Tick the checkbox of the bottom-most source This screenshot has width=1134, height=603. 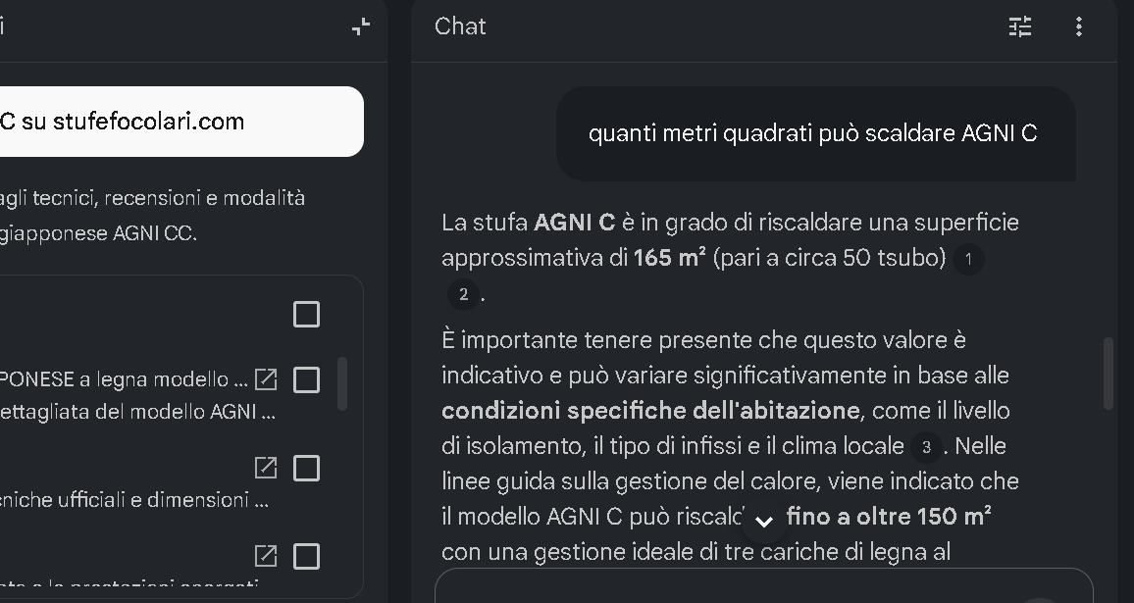click(306, 557)
